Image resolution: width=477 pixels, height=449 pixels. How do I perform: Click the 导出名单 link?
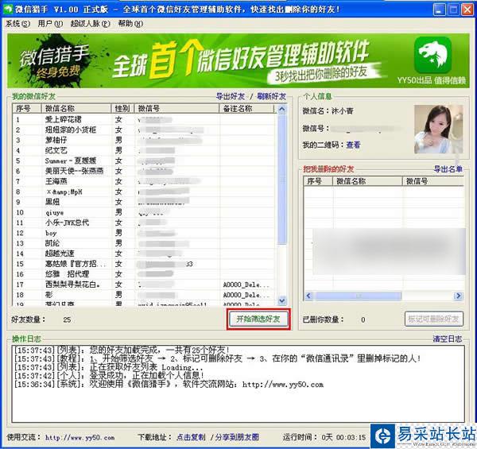448,169
